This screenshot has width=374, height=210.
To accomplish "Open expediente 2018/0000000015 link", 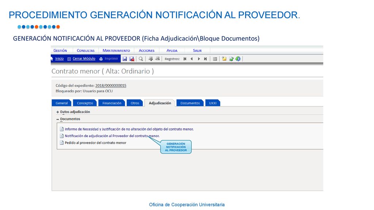I will [111, 85].
